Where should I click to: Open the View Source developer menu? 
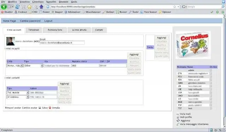point(149,12)
